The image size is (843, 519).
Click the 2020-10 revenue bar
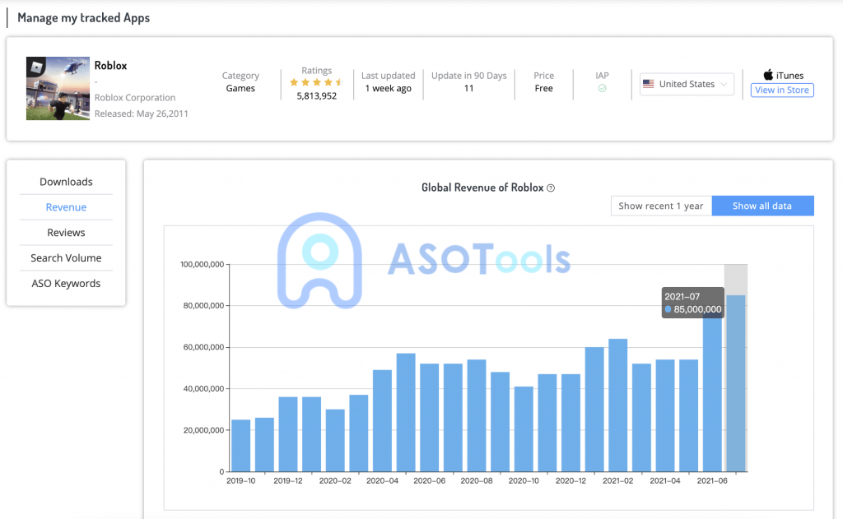coord(524,429)
